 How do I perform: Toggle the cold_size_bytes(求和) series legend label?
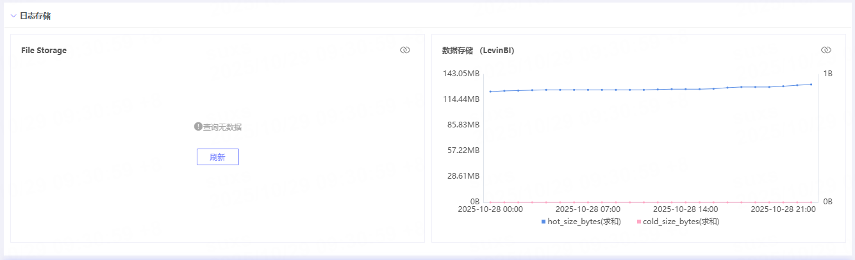tap(681, 222)
